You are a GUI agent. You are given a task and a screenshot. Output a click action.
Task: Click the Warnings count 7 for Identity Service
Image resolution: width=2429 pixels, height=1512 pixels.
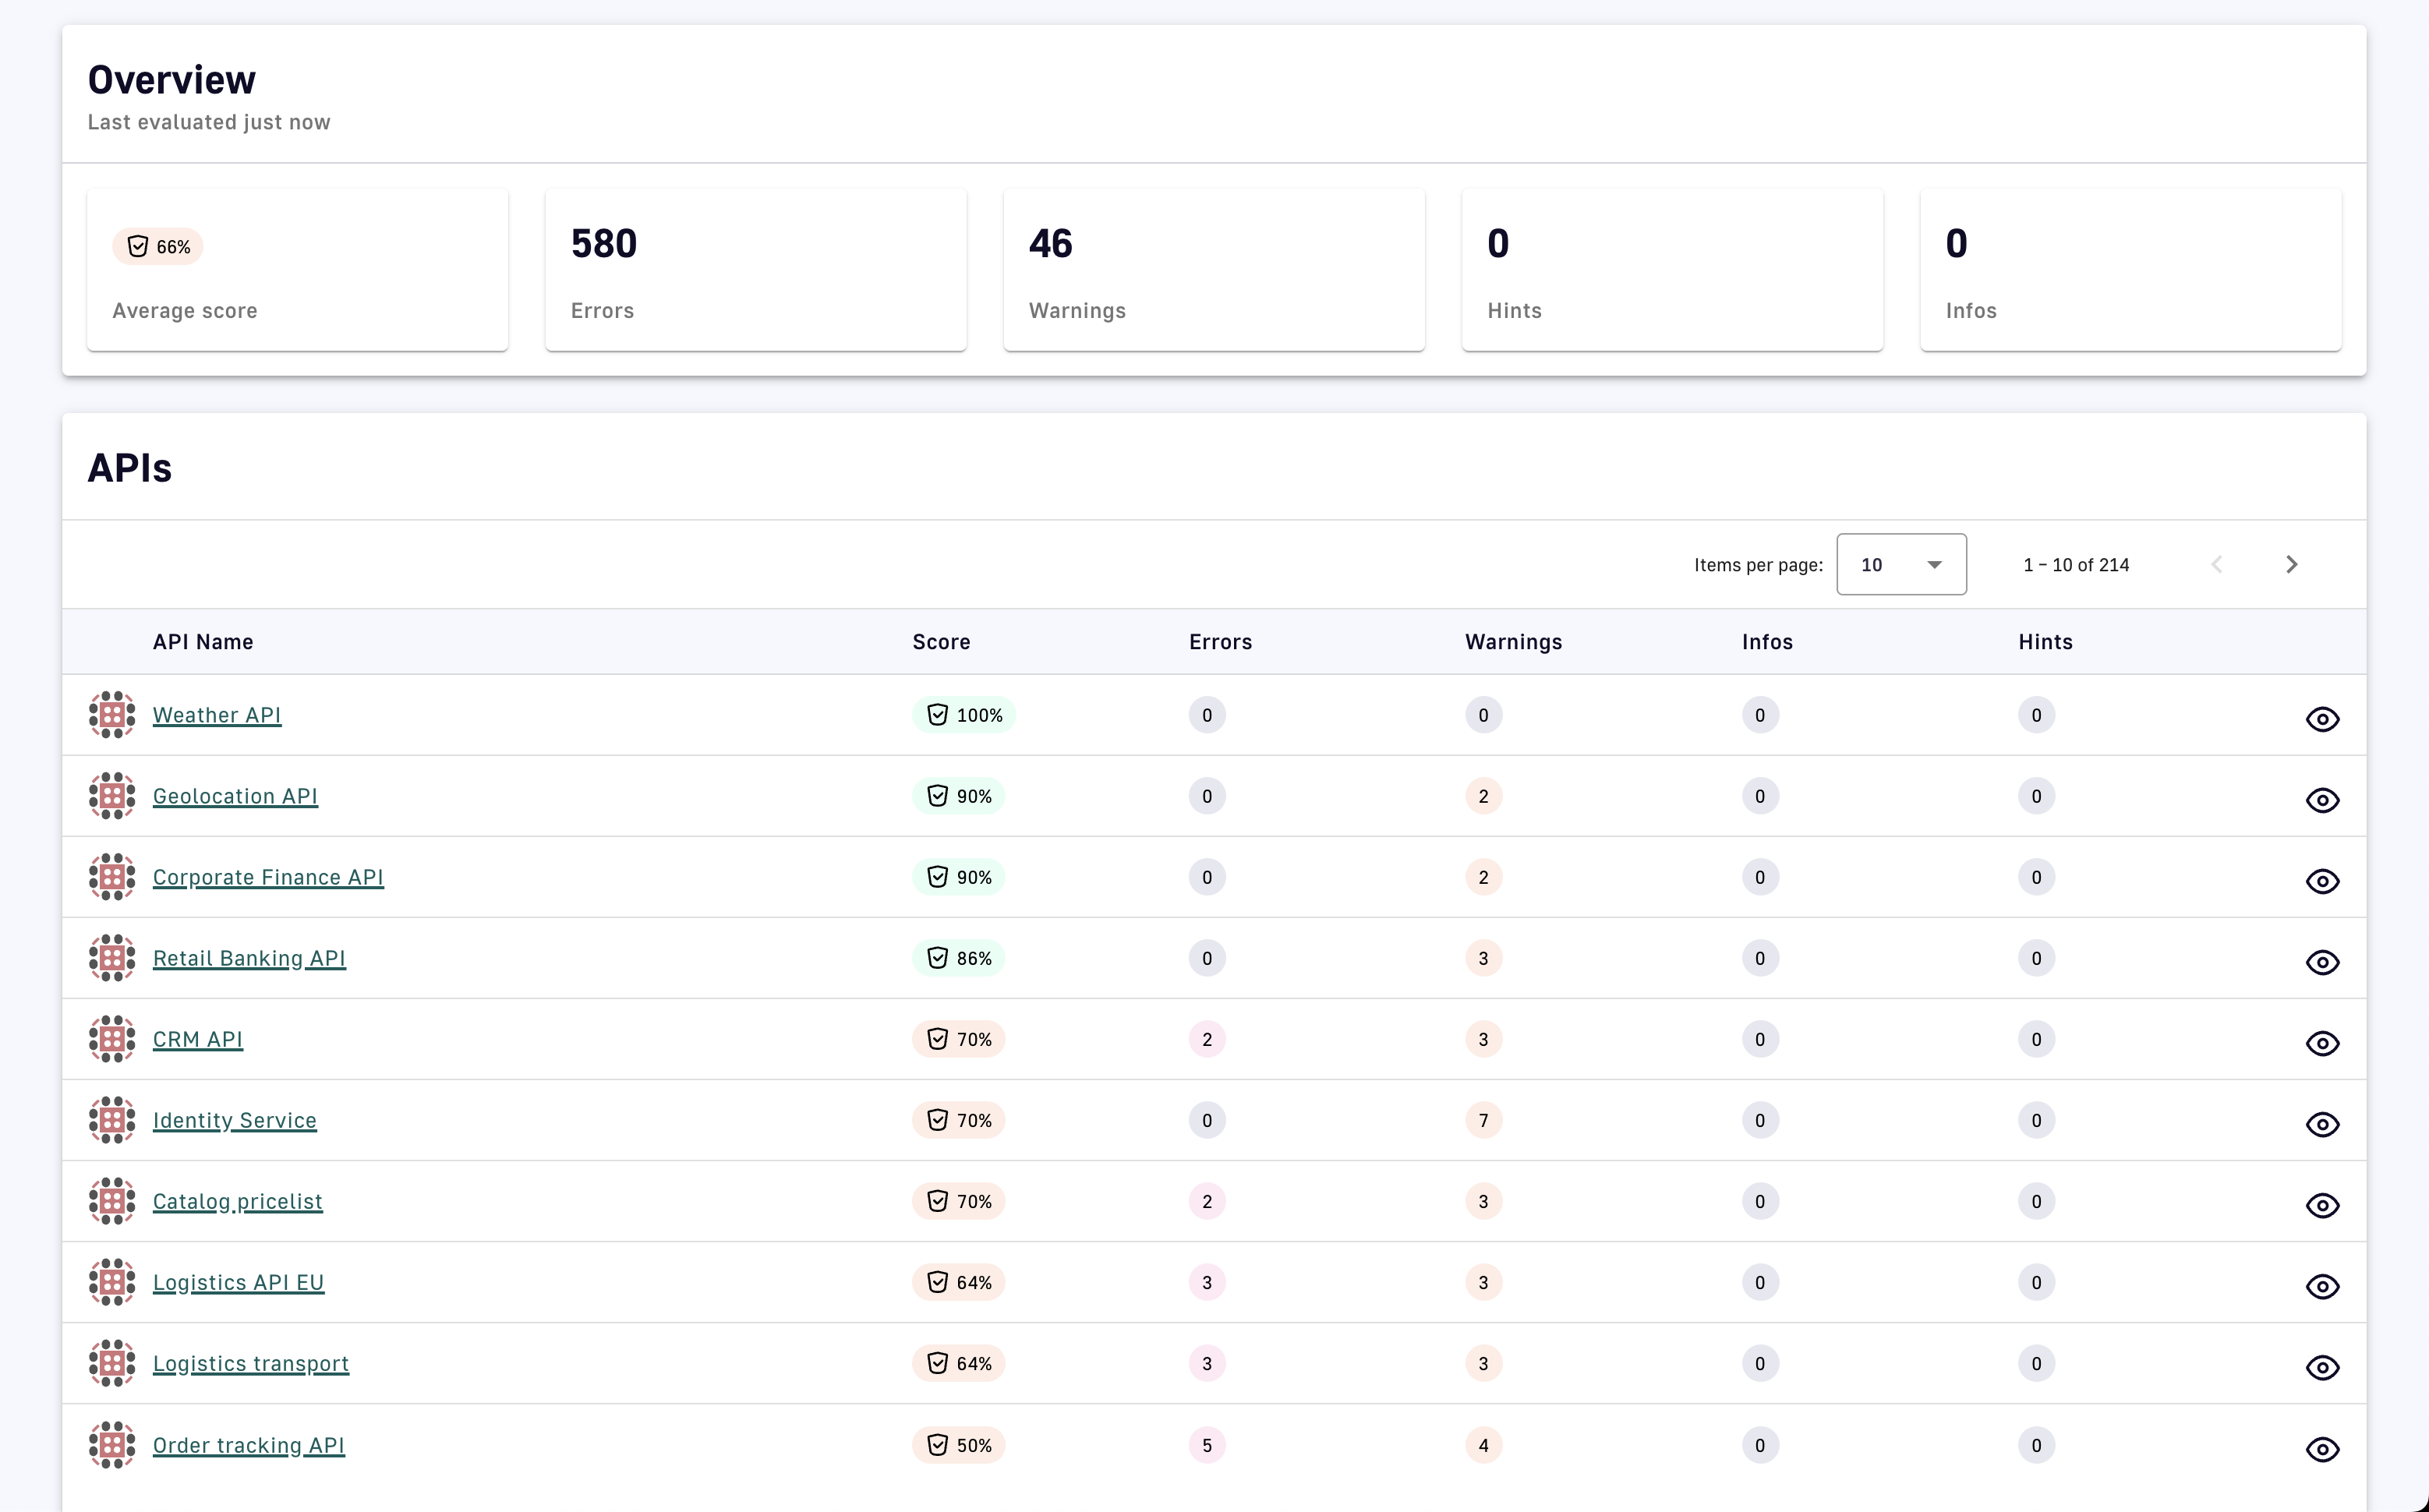1483,1120
